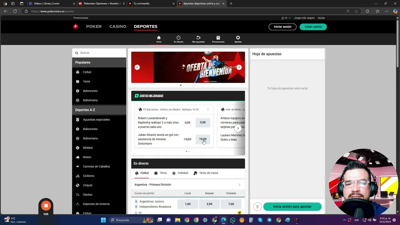Click Crear cuenta button

313,27
